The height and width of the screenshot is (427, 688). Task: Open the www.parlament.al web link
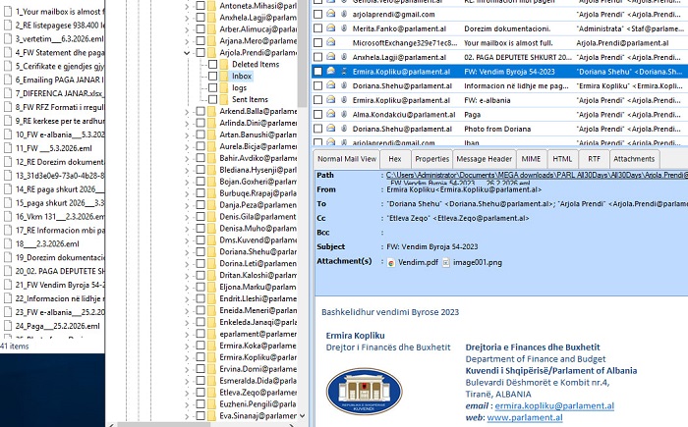(525, 417)
